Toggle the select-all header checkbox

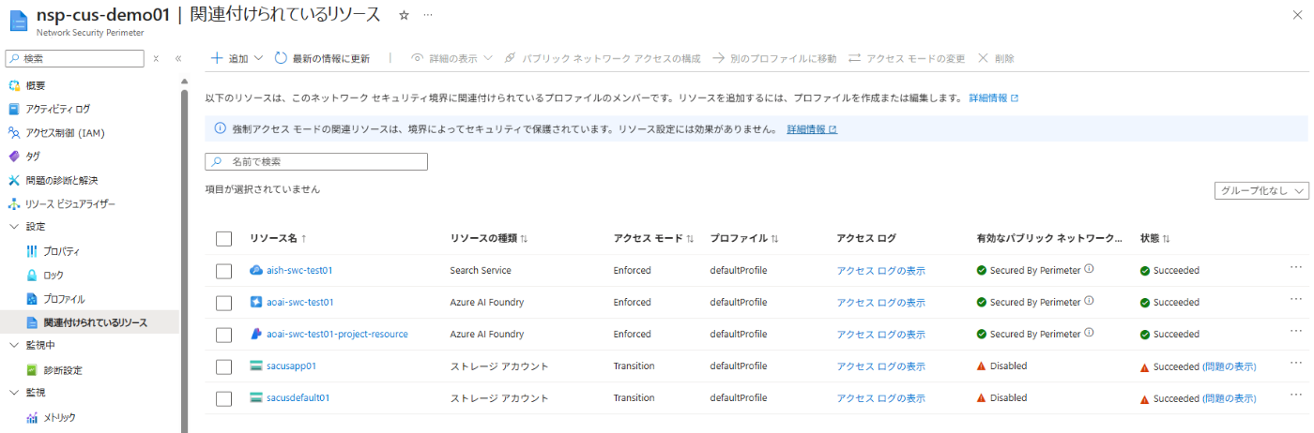pos(223,239)
